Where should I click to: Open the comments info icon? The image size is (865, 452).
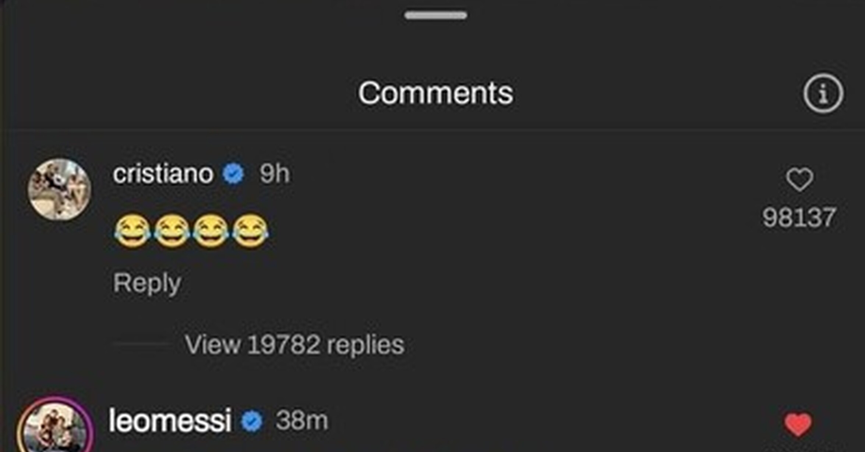(823, 93)
